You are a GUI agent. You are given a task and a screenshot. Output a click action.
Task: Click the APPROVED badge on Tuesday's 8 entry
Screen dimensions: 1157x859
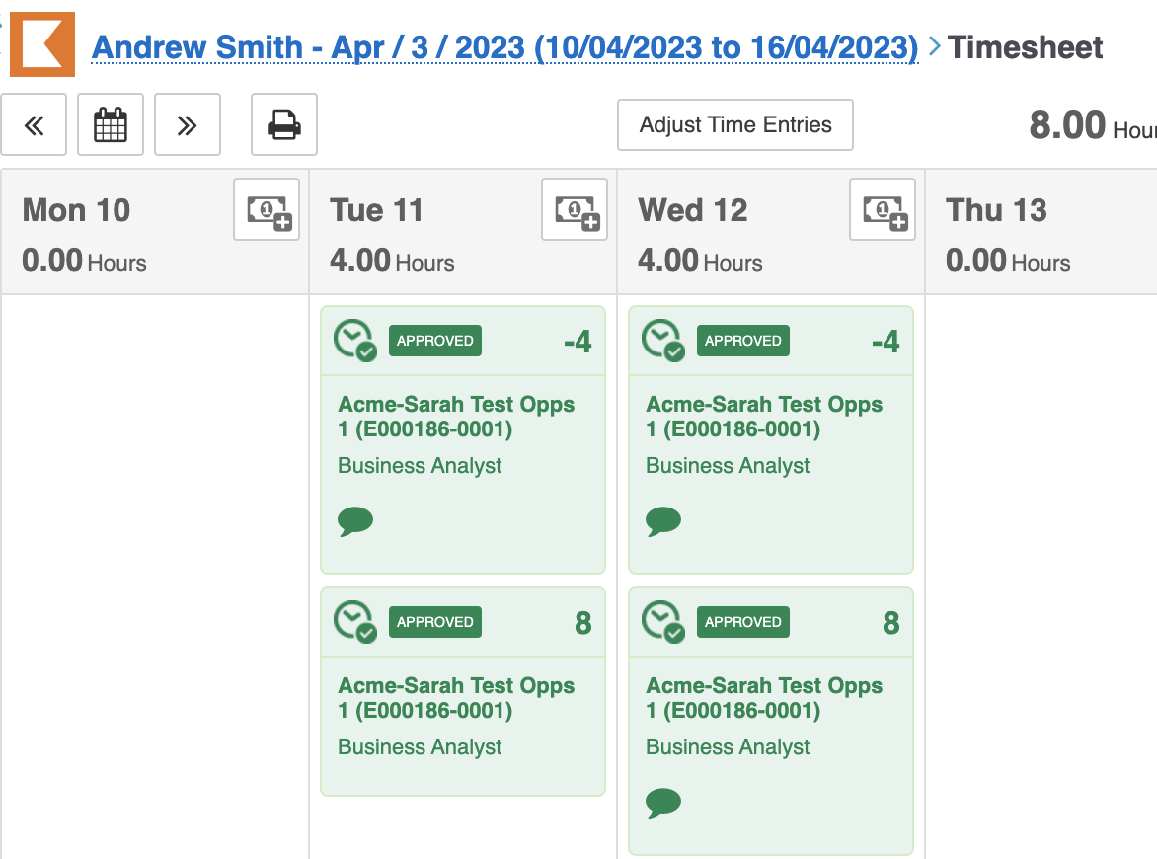click(x=435, y=622)
